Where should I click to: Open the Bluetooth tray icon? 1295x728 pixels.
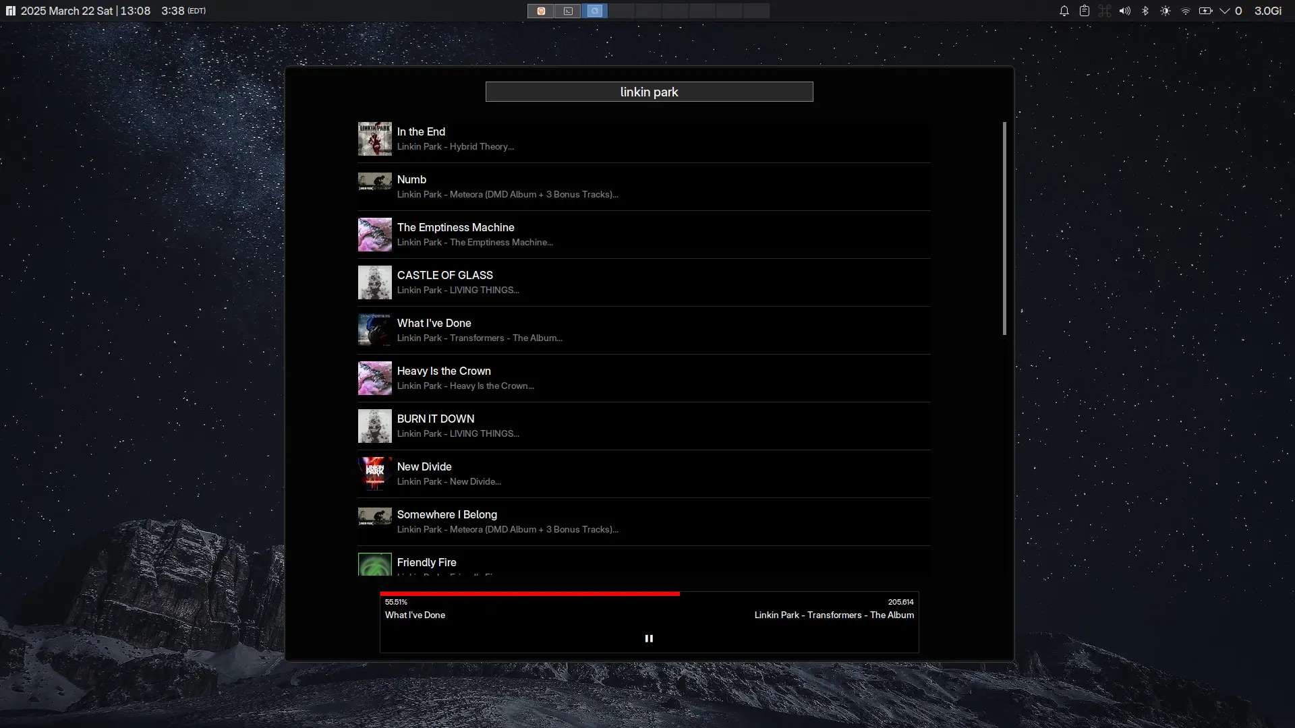[x=1145, y=11]
